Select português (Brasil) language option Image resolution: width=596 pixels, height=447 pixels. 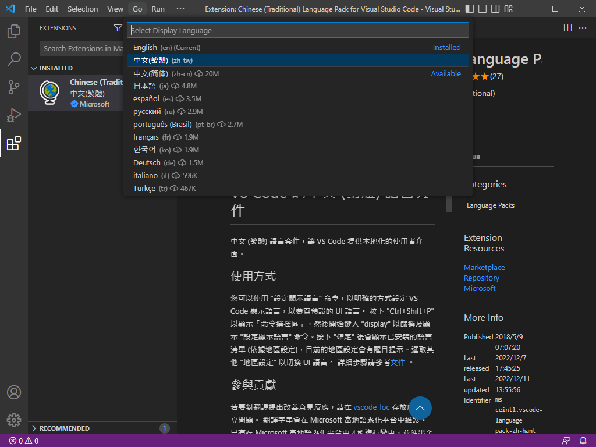[x=298, y=125]
